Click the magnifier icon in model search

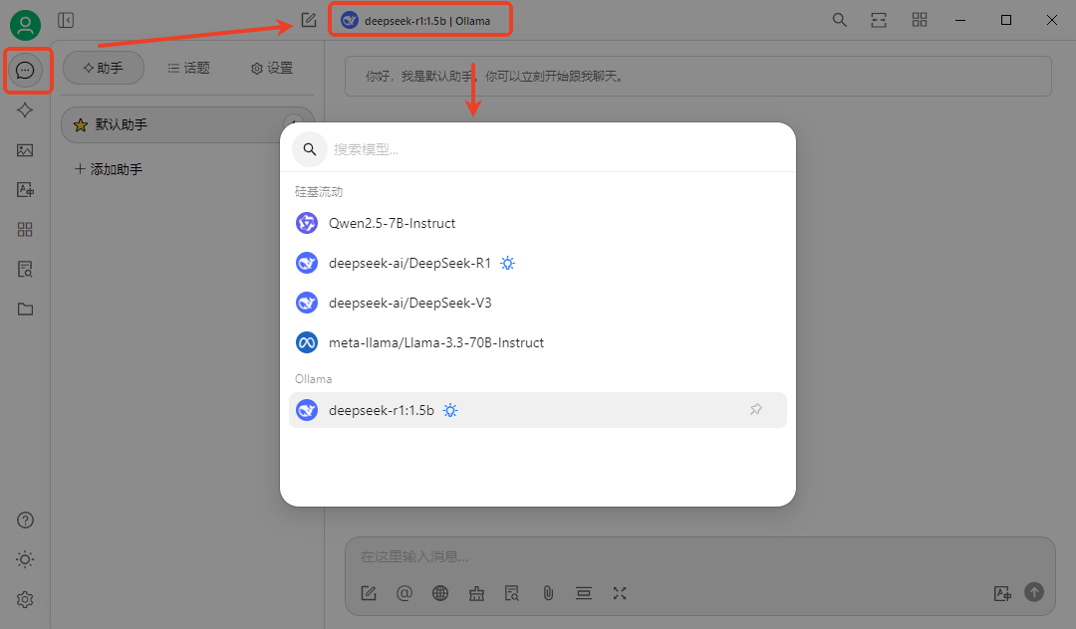310,149
